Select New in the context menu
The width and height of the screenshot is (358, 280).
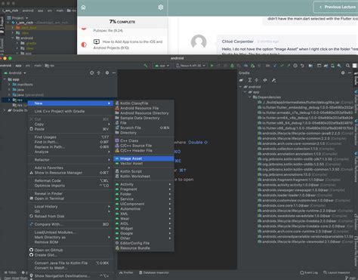tap(70, 103)
